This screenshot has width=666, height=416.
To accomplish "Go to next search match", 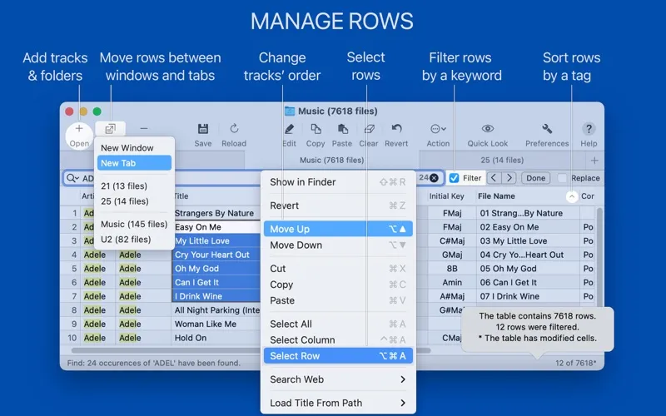I will (x=509, y=178).
